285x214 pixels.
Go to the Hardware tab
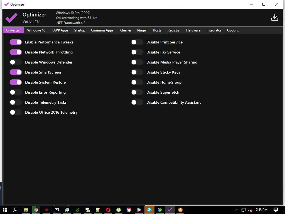tap(193, 30)
